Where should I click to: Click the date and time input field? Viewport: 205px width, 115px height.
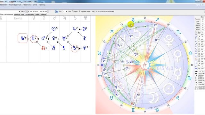coord(38,11)
